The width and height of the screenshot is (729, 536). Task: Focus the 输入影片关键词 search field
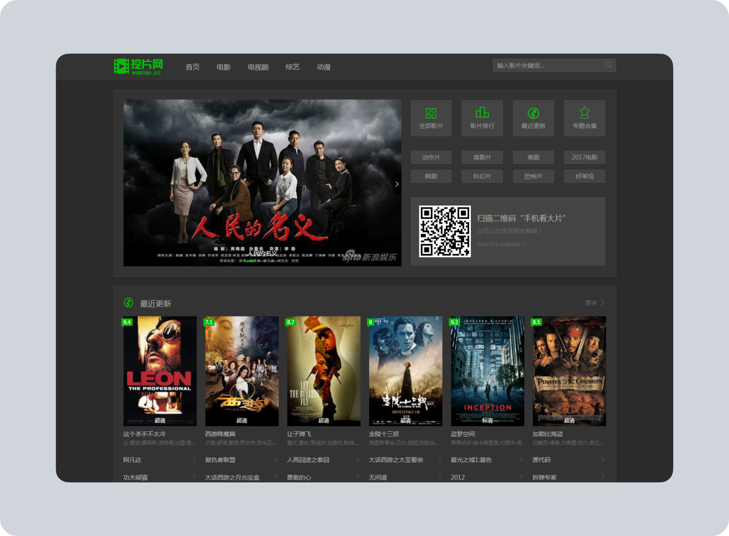click(554, 65)
